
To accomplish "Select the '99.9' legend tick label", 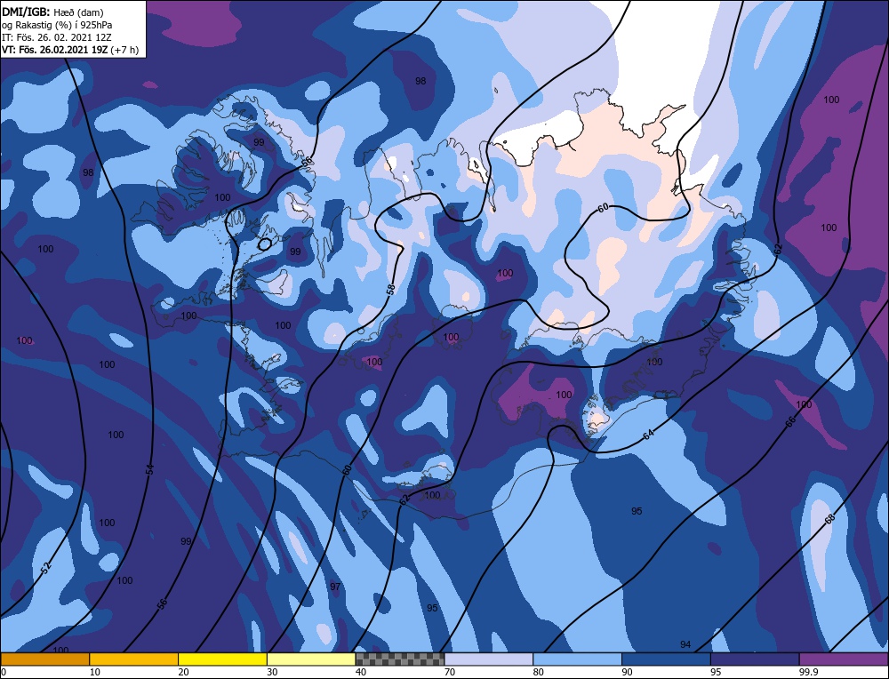I will tap(807, 672).
